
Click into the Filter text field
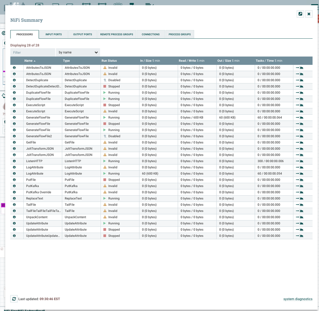tap(33, 52)
